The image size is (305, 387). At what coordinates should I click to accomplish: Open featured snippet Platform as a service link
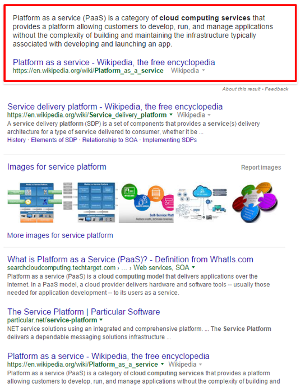pyautogui.click(x=114, y=62)
